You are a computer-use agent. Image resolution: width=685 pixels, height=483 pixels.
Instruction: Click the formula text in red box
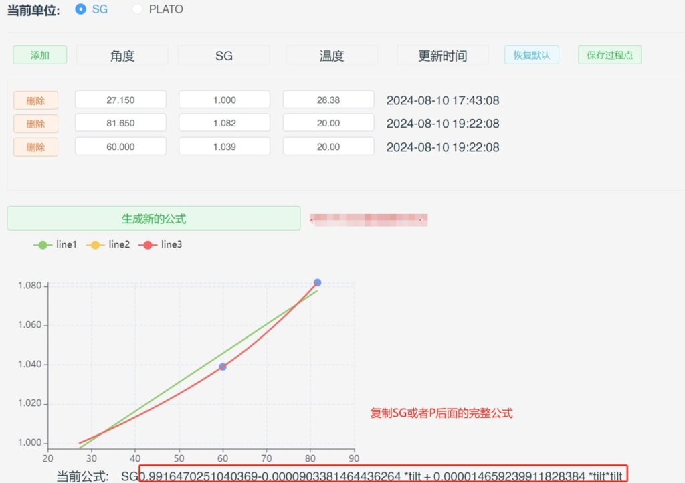pyautogui.click(x=383, y=476)
